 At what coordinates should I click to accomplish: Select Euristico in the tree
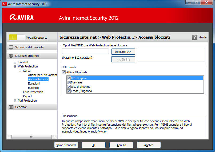tap(33, 88)
